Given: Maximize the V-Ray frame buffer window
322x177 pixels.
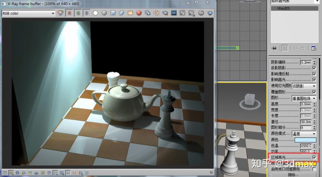Looking at the screenshot, I should pos(196,3).
